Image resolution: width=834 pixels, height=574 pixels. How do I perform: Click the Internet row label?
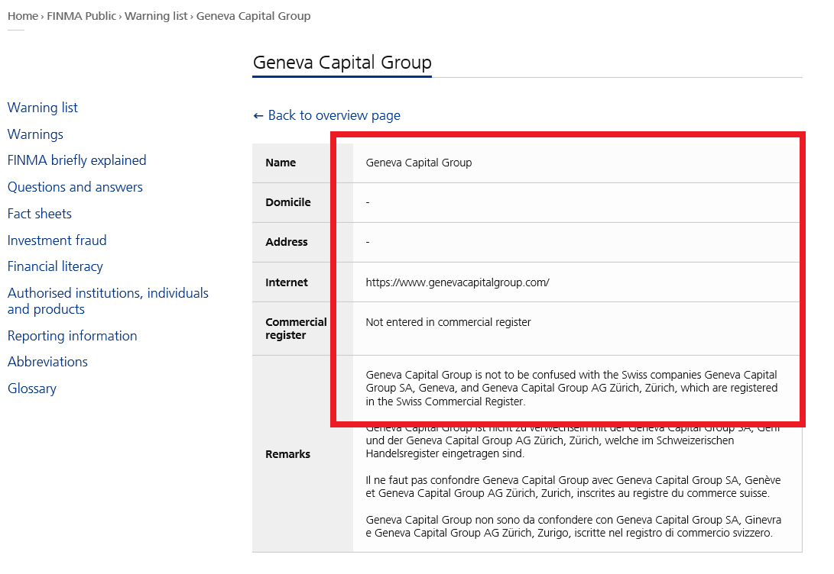287,282
